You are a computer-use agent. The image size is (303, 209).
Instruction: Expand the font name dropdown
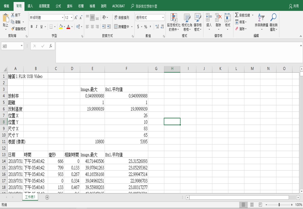(x=62, y=18)
